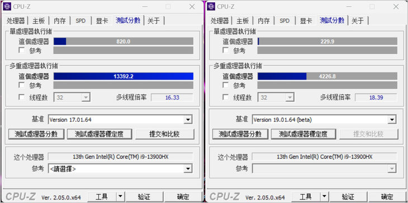This screenshot has height=203, width=408.
Task: Enable the single-thread 參考 checkbox in the left window
Action: click(22, 50)
